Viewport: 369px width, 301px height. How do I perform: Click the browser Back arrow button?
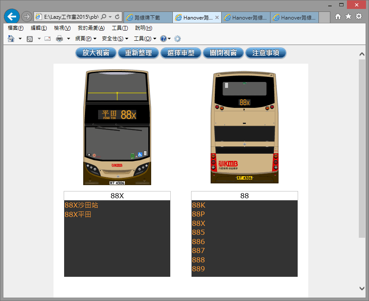(x=12, y=17)
